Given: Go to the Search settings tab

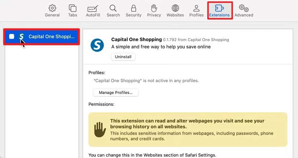Looking at the screenshot, I should point(113,11).
